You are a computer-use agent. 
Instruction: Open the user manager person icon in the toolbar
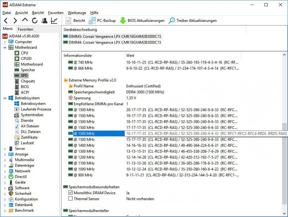[44, 21]
